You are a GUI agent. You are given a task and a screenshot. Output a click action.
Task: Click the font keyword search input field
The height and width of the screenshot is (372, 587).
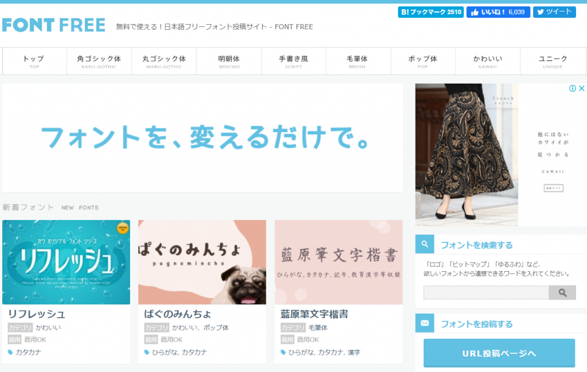click(x=486, y=293)
